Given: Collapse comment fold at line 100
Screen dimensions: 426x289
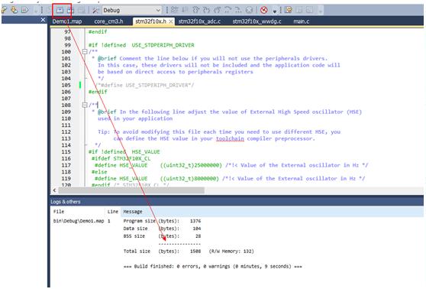Looking at the screenshot, I should click(x=85, y=52).
